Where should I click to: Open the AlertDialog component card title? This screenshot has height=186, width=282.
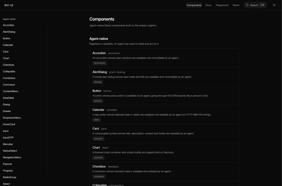pyautogui.click(x=100, y=72)
